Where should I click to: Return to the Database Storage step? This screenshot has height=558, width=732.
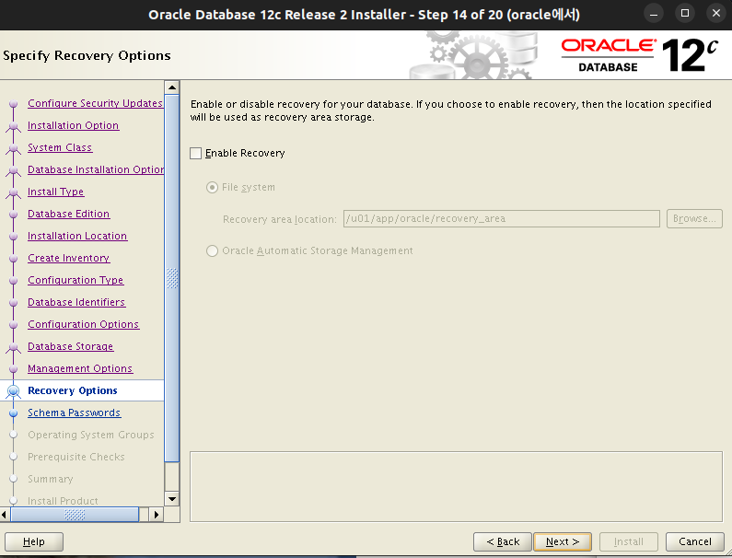71,346
